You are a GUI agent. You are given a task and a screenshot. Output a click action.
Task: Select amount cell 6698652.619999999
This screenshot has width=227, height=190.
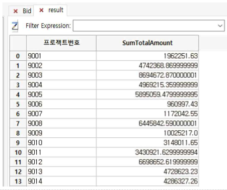click(148, 162)
